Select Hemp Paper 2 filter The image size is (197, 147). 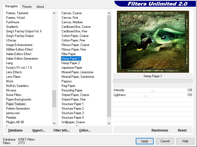(71, 63)
